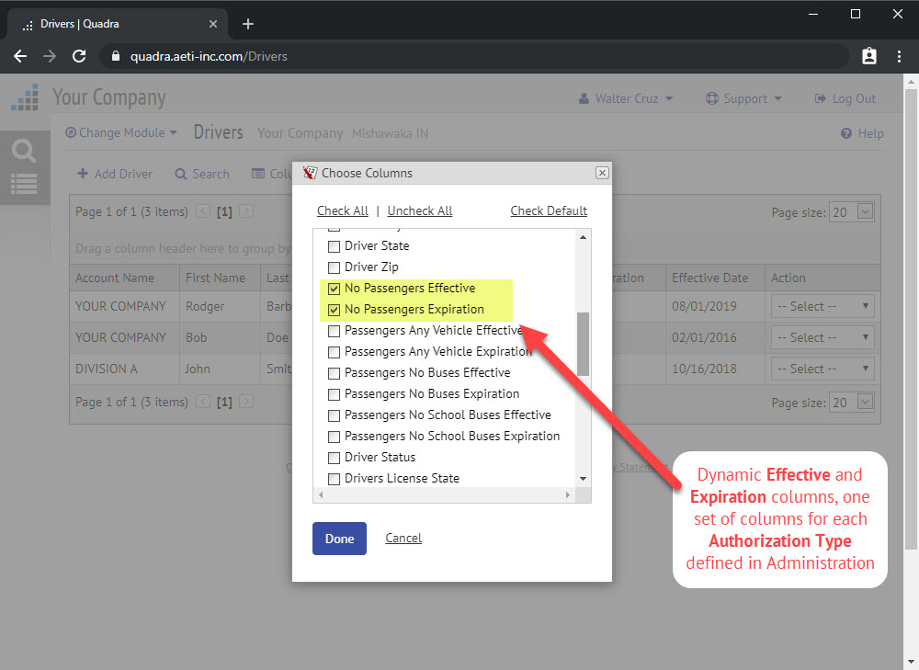Close the Drivers | Quadra tab
This screenshot has width=919, height=670.
click(x=213, y=24)
